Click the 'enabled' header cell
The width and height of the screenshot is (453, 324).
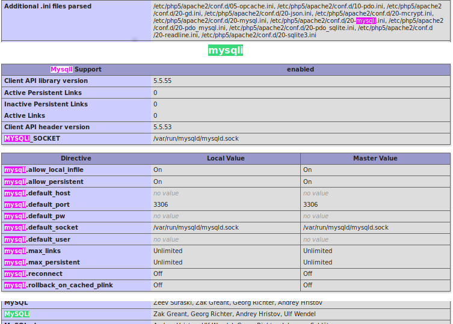click(x=300, y=69)
